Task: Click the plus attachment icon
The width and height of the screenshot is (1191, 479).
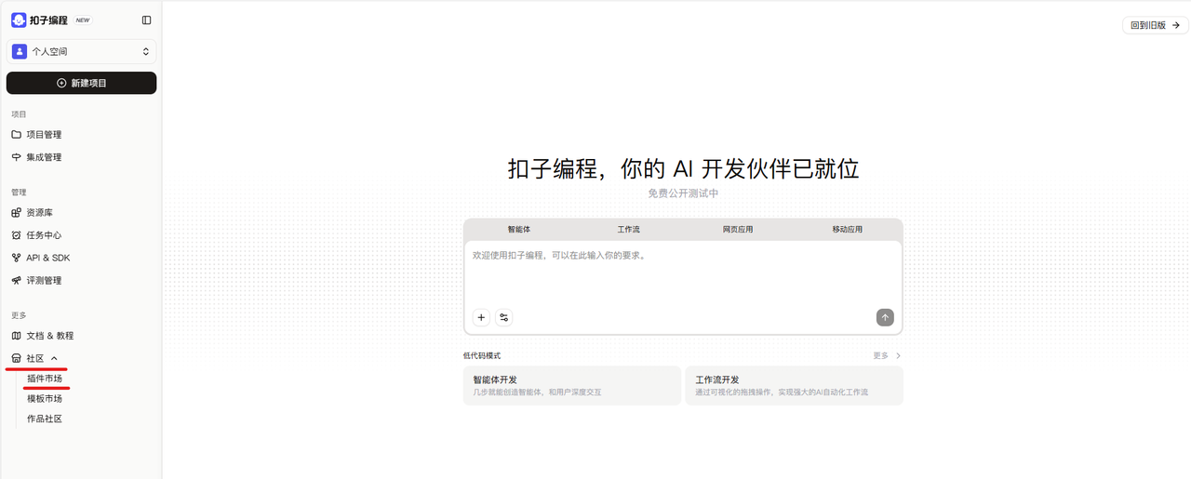Action: click(x=481, y=317)
